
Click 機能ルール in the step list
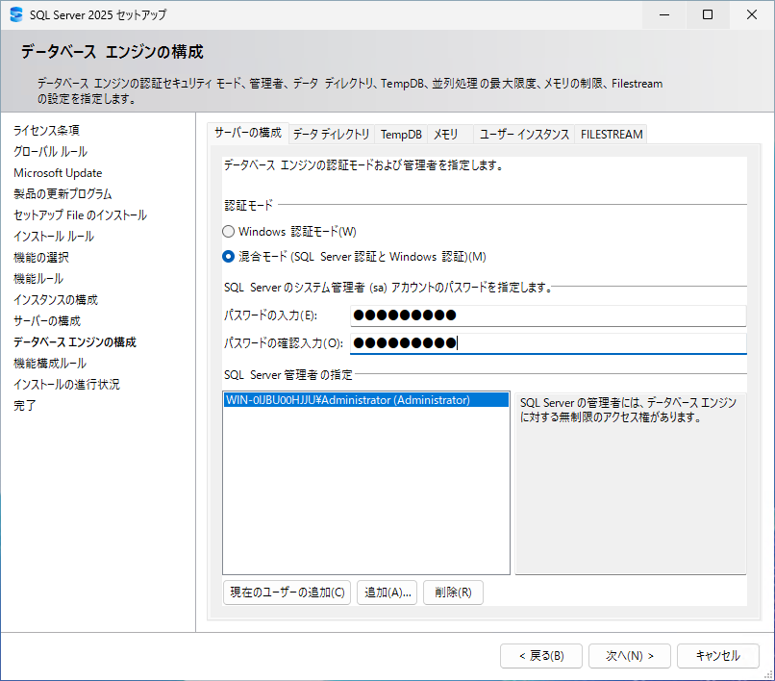click(x=38, y=279)
